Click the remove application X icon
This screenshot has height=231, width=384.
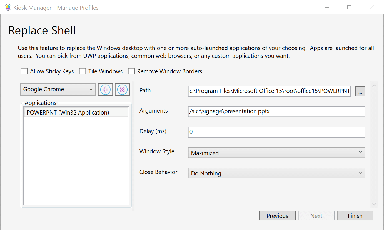(x=122, y=90)
